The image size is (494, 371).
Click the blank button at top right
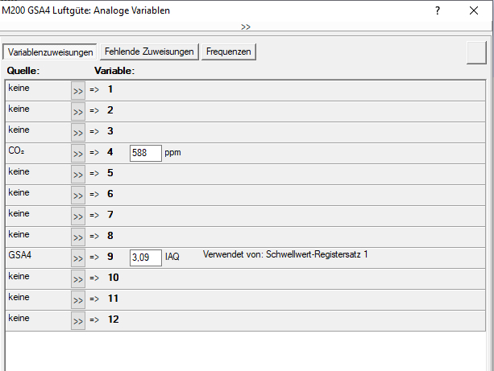476,52
